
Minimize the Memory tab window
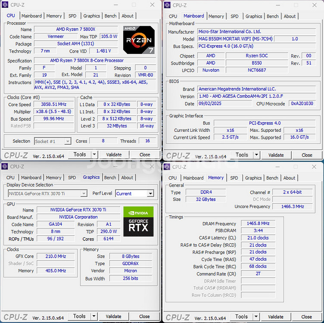277,167
